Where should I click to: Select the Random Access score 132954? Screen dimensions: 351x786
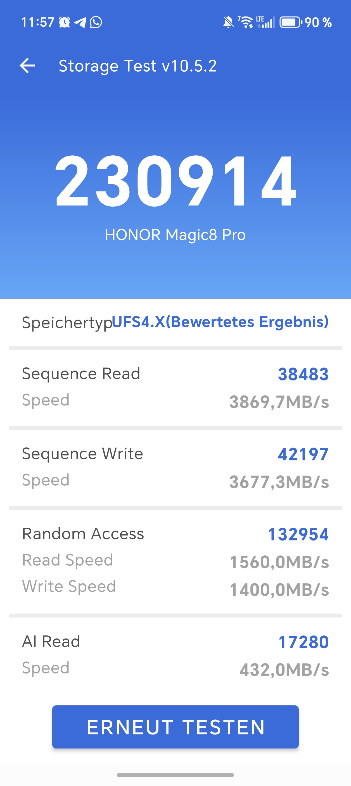pos(298,534)
